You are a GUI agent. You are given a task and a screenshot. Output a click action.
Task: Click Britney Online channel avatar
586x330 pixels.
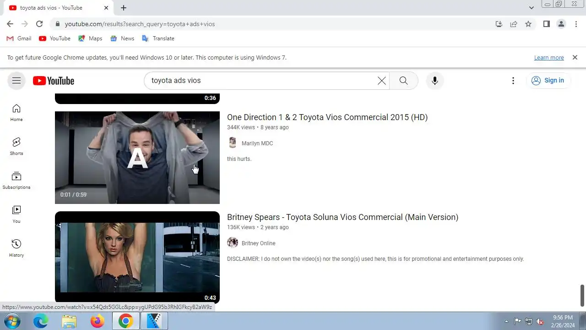click(x=233, y=243)
